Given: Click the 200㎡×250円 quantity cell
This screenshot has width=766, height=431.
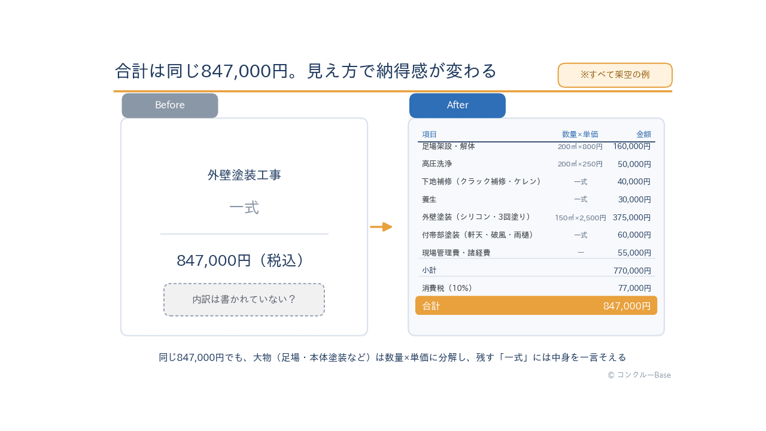Looking at the screenshot, I should tap(580, 163).
